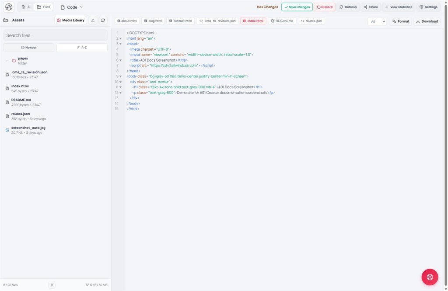Sort files by Newest
This screenshot has height=291, width=448.
coord(28,48)
